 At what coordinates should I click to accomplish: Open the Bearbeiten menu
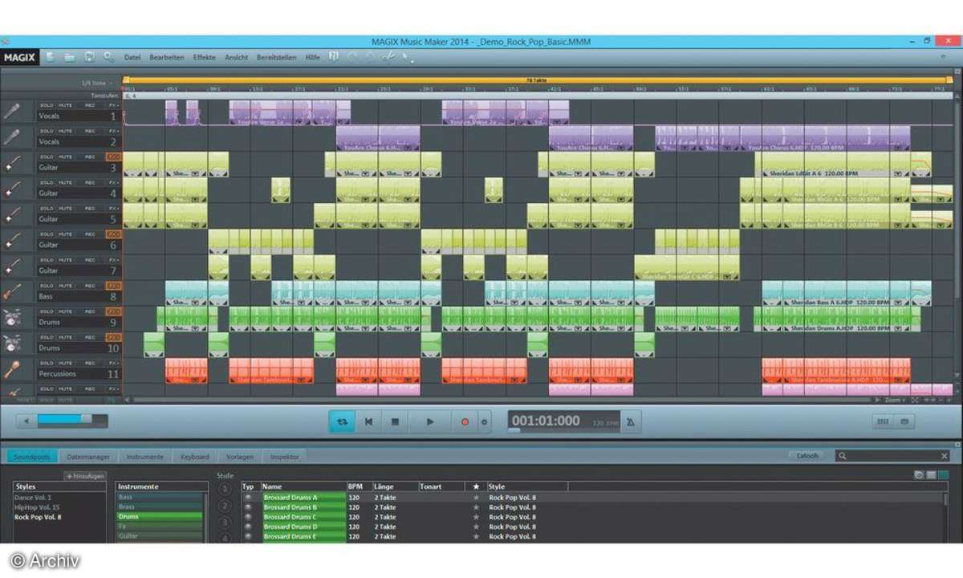(x=167, y=58)
